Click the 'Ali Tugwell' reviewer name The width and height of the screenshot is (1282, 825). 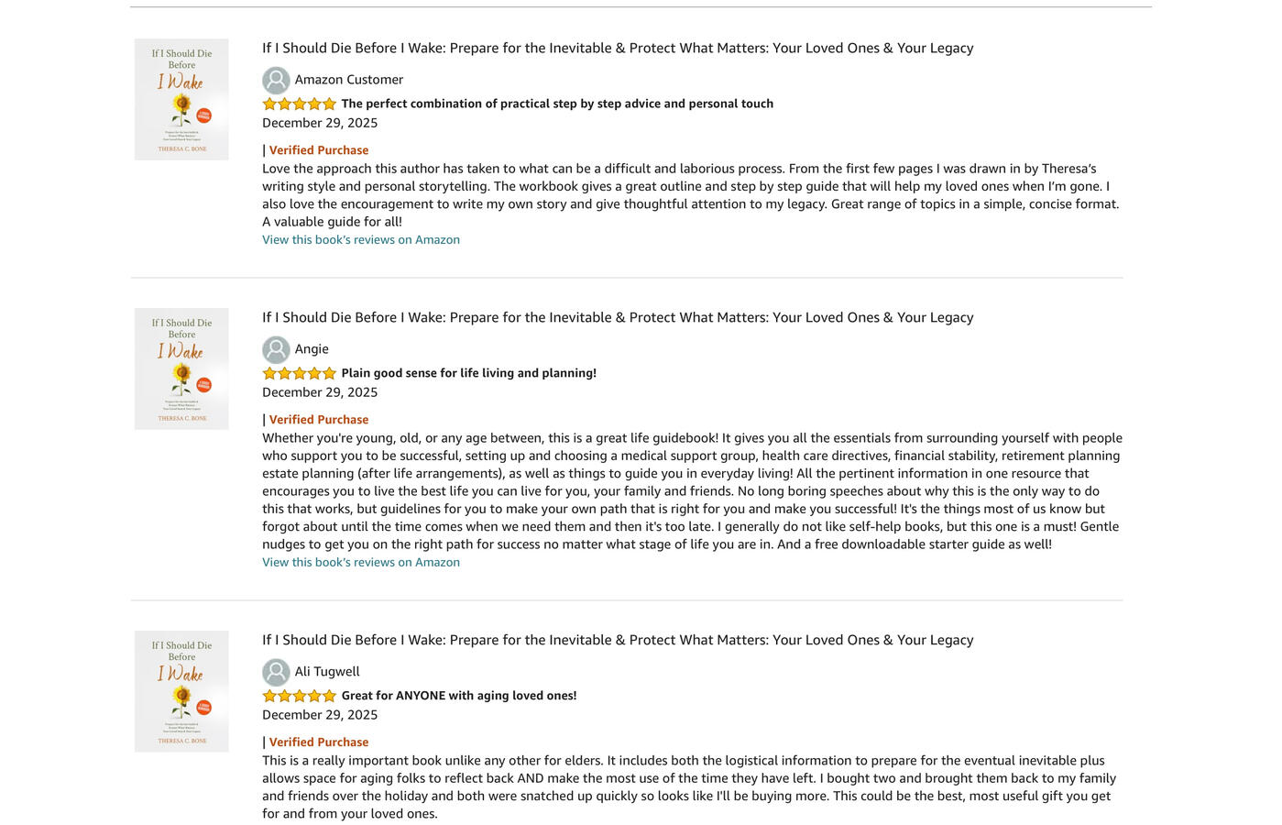click(x=327, y=672)
